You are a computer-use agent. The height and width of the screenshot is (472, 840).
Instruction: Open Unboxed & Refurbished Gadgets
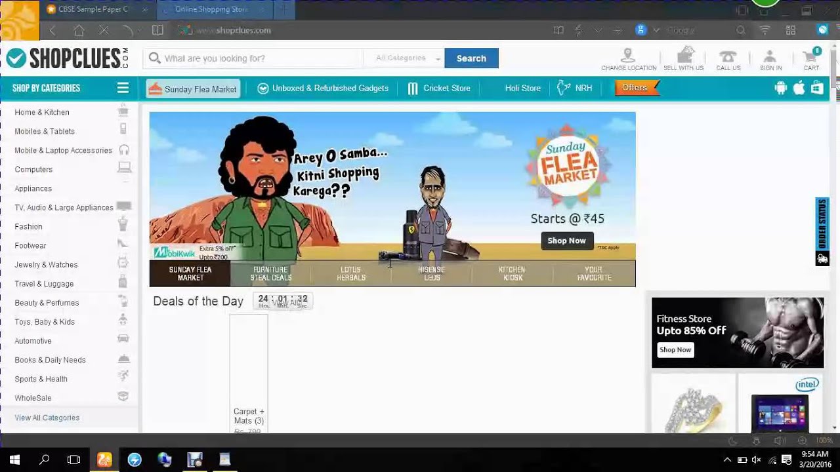324,88
